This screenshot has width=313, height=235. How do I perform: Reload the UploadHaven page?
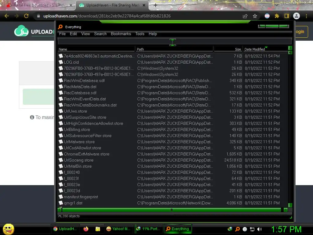(x=26, y=16)
